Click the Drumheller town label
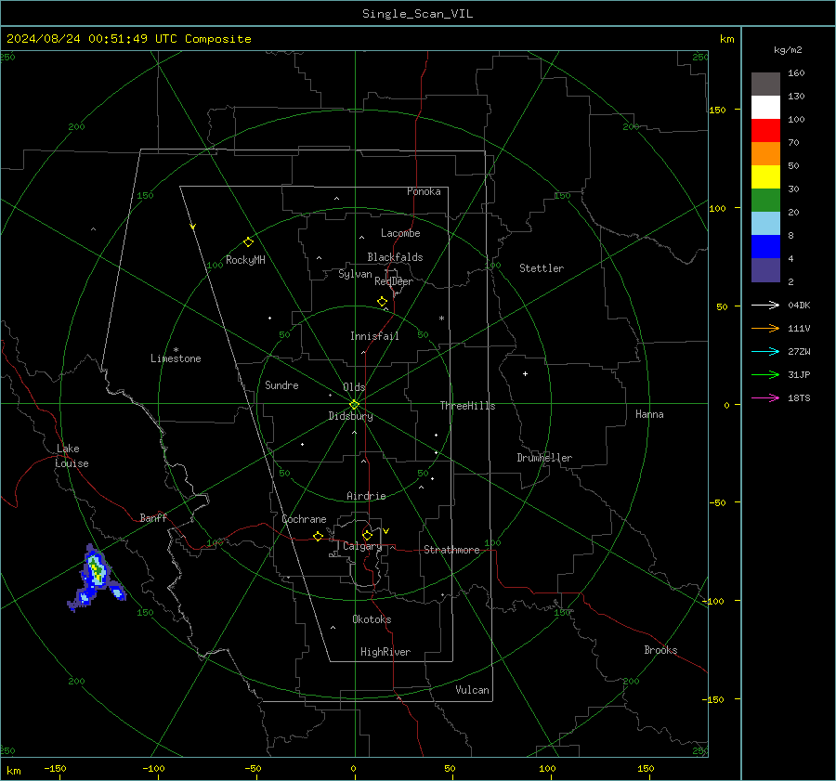836x781 pixels. coord(544,458)
